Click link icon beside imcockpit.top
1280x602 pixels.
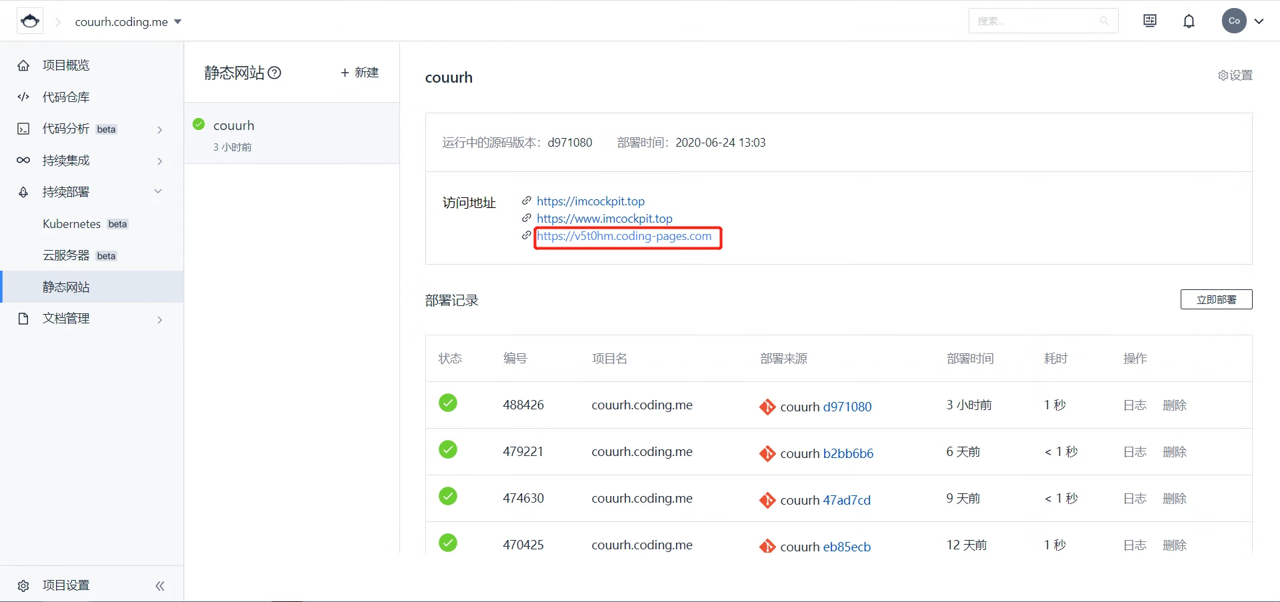pos(527,201)
